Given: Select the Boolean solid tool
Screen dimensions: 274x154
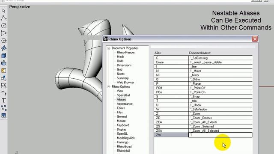Looking at the screenshot, I should coord(4,63).
